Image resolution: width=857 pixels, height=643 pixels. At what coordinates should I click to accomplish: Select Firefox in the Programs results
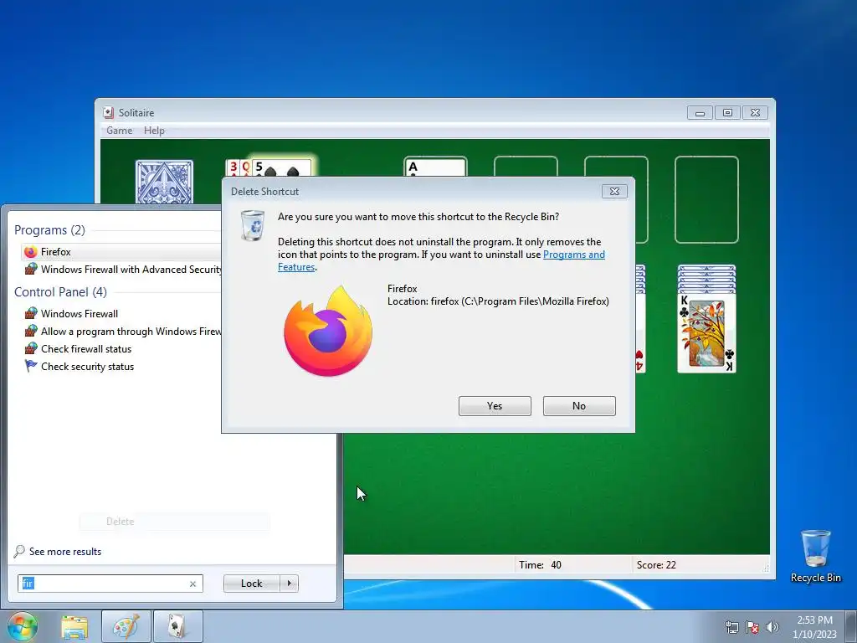tap(121, 251)
